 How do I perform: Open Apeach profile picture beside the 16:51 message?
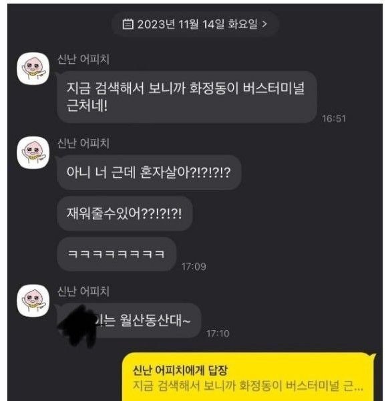33,69
